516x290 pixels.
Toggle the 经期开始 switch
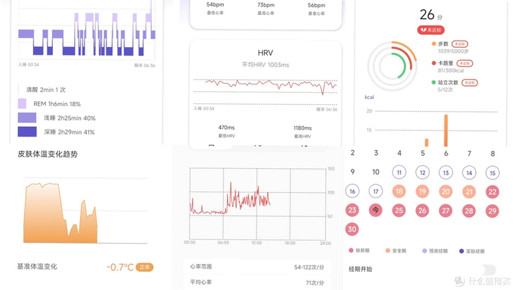(488, 270)
